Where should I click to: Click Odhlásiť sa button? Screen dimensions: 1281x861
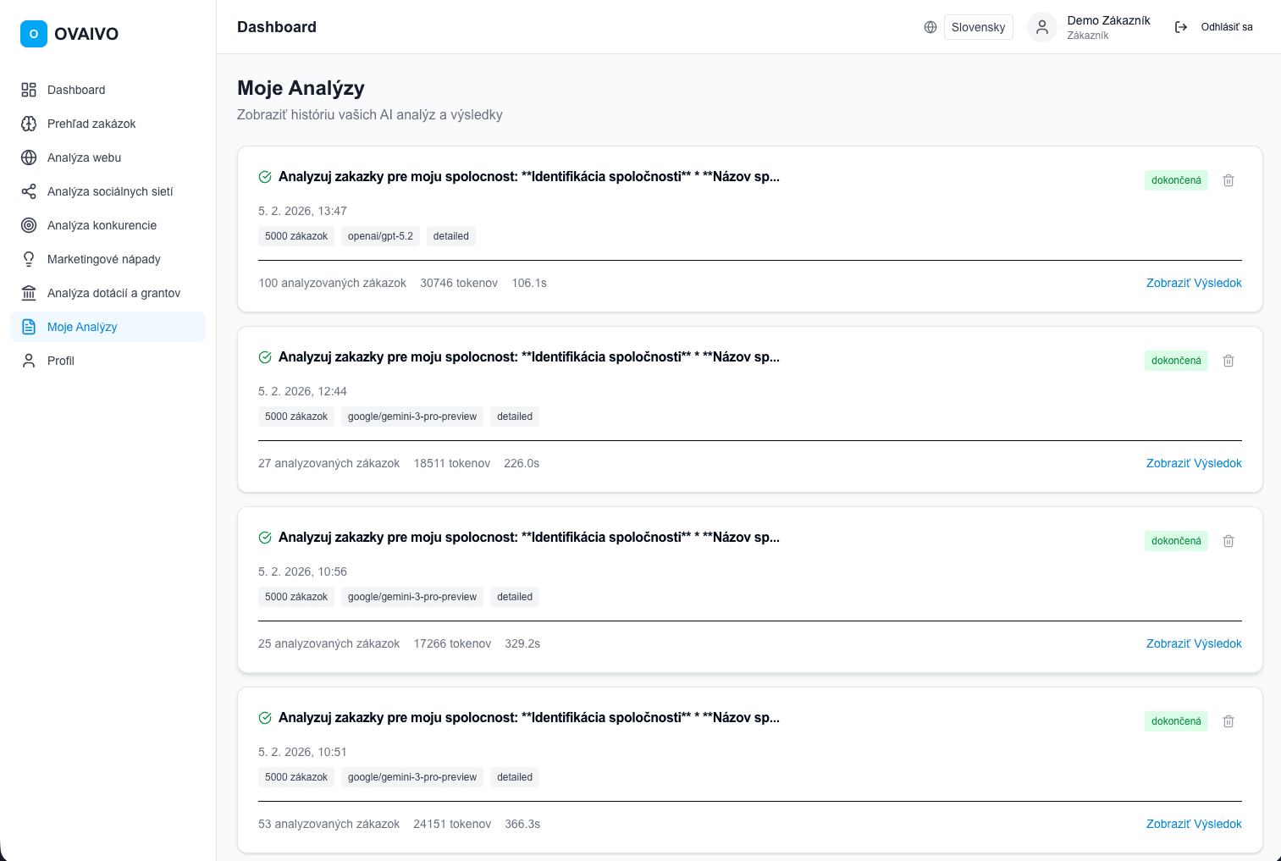(1226, 27)
